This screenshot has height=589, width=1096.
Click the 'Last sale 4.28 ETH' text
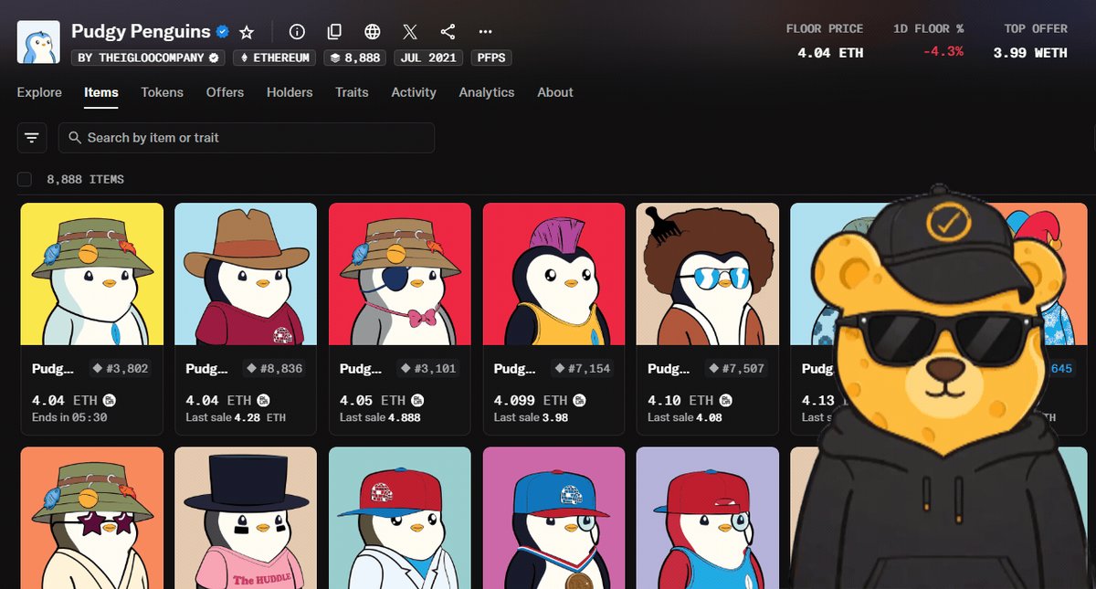click(236, 417)
